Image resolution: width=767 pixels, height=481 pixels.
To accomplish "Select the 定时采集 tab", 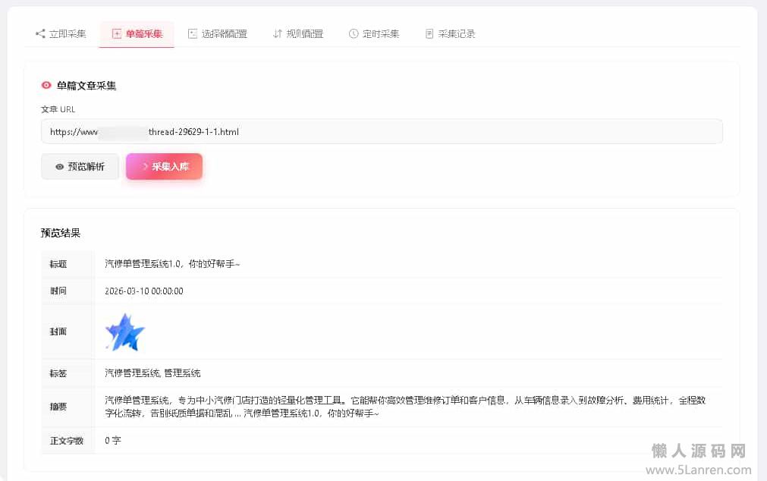I will [x=380, y=34].
